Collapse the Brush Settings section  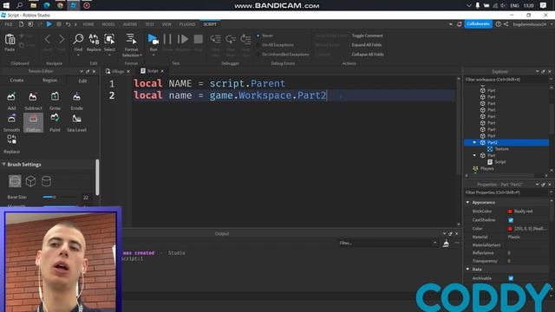pos(3,165)
